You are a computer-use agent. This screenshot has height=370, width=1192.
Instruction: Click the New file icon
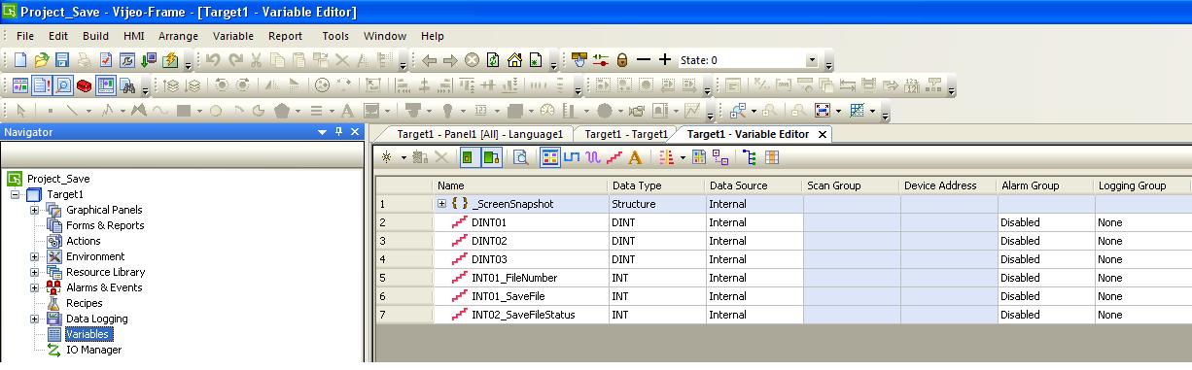pos(19,60)
